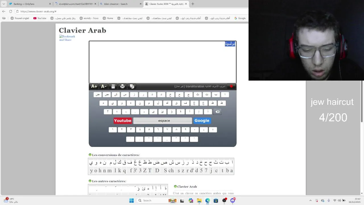This screenshot has width=364, height=205.
Task: Open Task View from taskbar
Action: [x=182, y=200]
